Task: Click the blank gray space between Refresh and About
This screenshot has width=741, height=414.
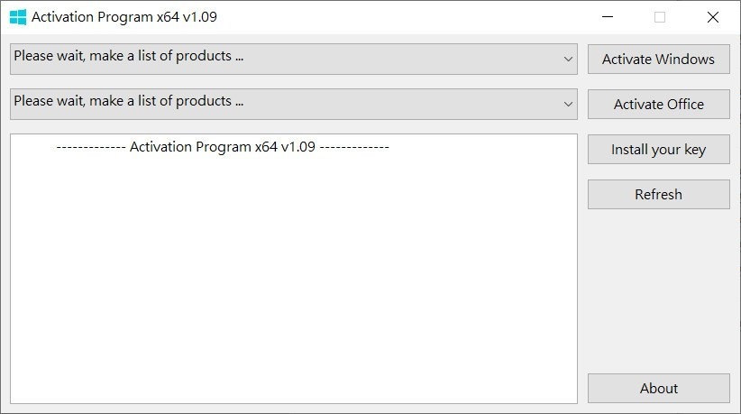Action: pyautogui.click(x=658, y=289)
